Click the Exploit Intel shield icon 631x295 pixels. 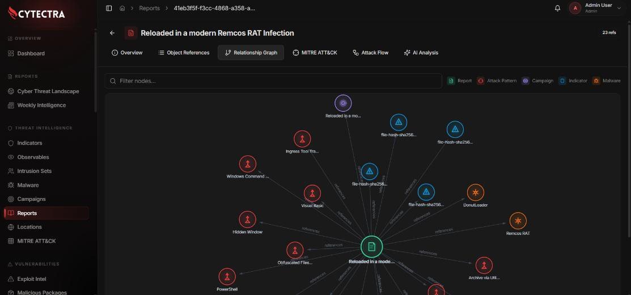[x=11, y=279]
